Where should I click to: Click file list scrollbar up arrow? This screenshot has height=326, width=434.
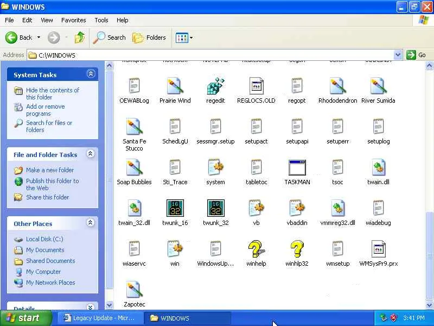pyautogui.click(x=429, y=65)
